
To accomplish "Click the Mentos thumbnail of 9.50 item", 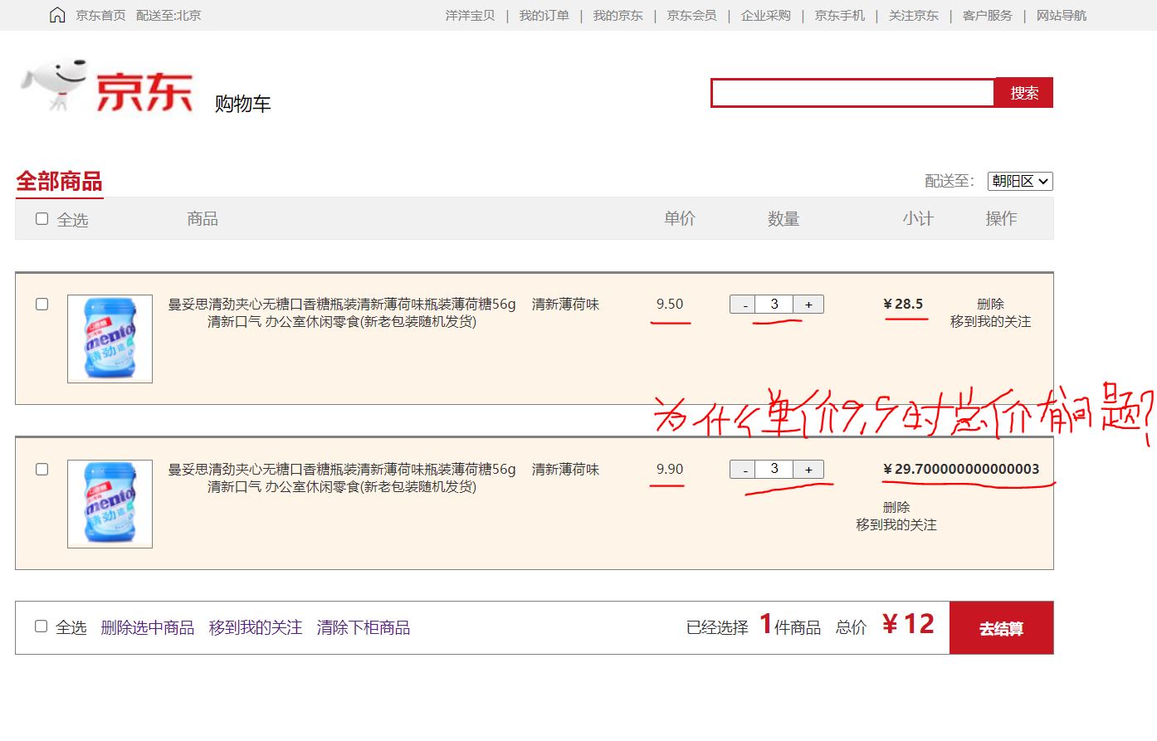I will (x=110, y=339).
